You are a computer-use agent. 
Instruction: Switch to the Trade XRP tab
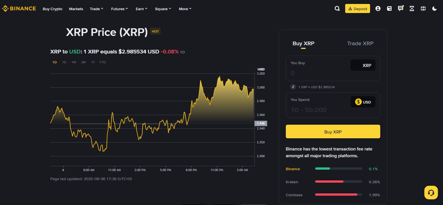click(x=360, y=44)
